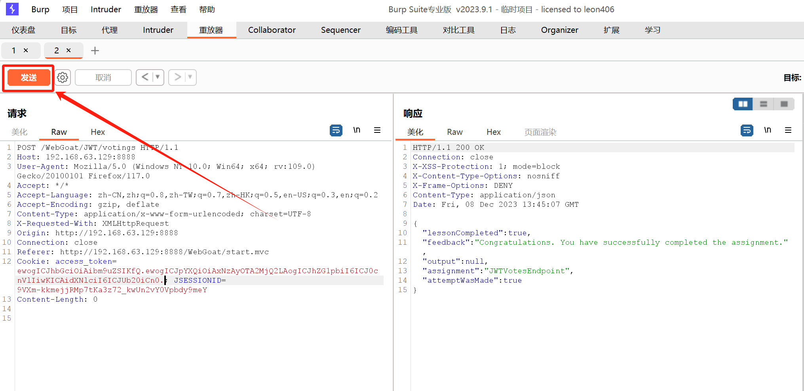Click the Date header in response

[x=496, y=204]
